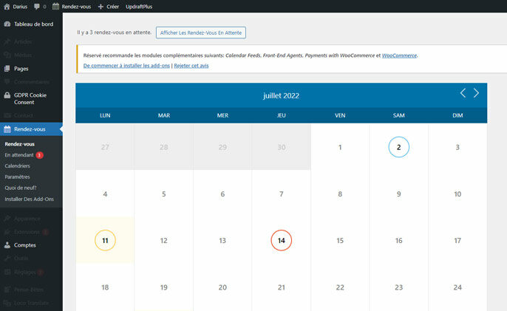Click the Comptes user icon in sidebar
The image size is (507, 311).
pyautogui.click(x=7, y=245)
